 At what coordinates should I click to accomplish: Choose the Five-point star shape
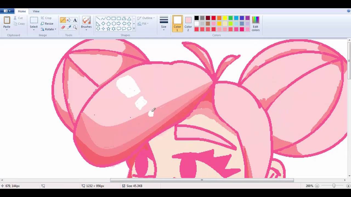(109, 28)
